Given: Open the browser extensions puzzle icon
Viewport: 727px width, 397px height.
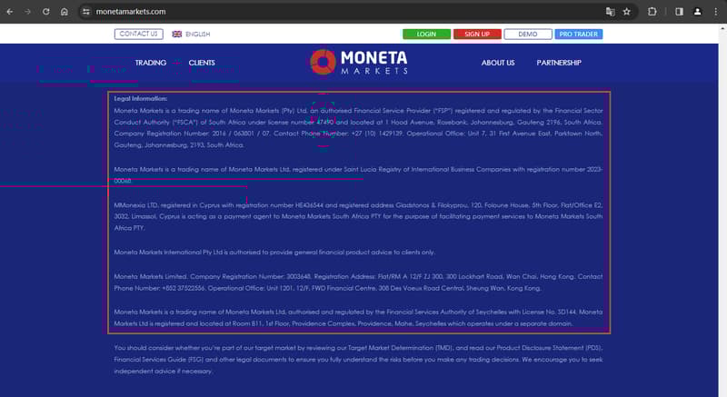Looking at the screenshot, I should (x=652, y=12).
